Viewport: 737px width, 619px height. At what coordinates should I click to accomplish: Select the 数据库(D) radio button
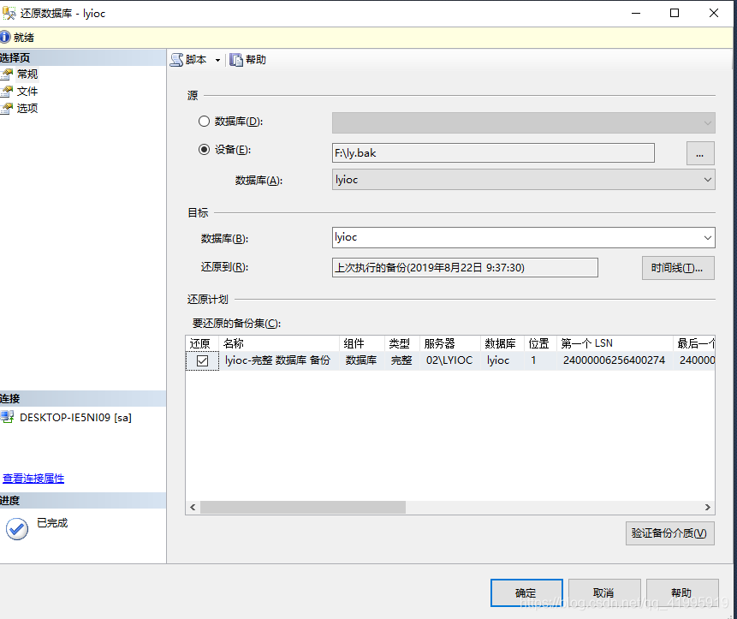point(203,121)
